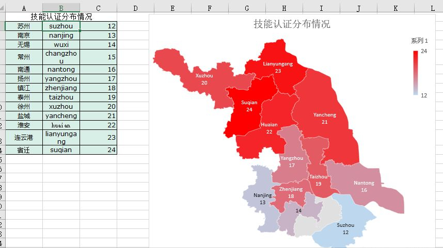Click the Nantong region on the map
This screenshot has height=248, width=443.
click(x=365, y=187)
